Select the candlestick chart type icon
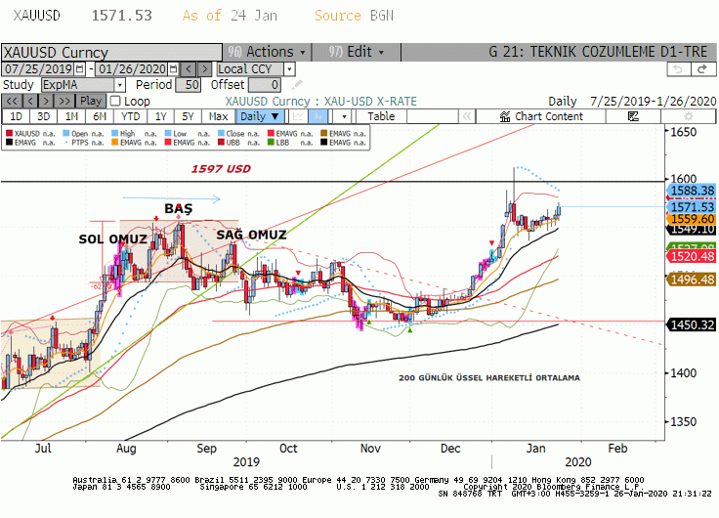Viewport: 719px width, 518px height. [317, 116]
